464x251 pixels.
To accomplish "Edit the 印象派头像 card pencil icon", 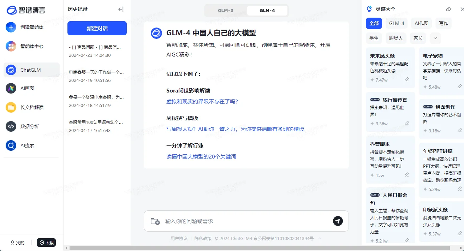I will [460, 233].
